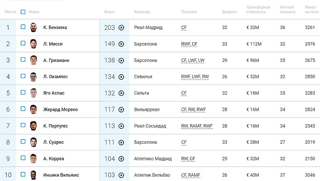Open play icon next to Суарес's 111
Viewport: 320px width, 181px height.
[x=121, y=142]
